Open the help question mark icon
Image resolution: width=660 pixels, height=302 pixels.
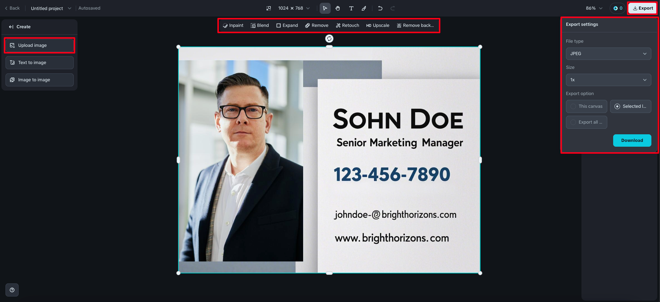[12, 290]
